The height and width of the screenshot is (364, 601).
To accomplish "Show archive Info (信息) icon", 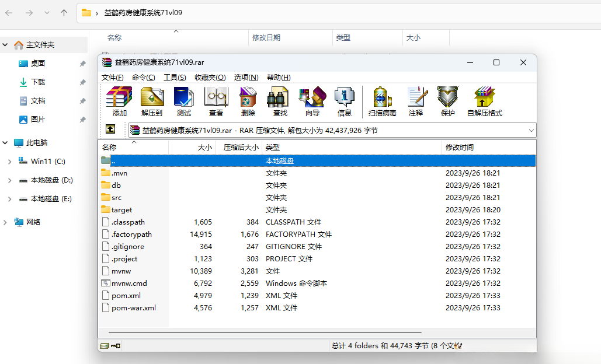I will [344, 101].
